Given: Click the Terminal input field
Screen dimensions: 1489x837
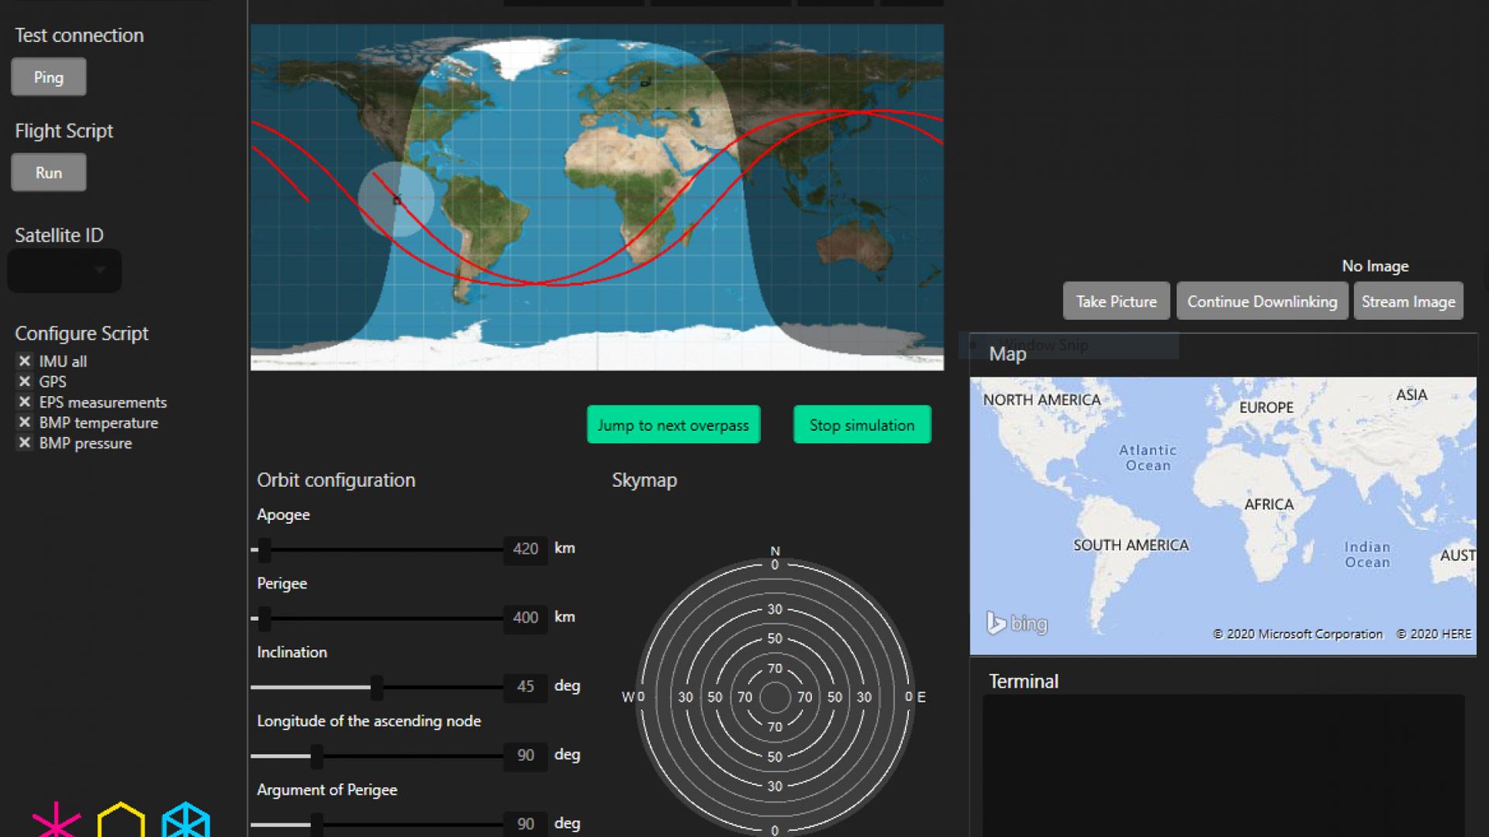Looking at the screenshot, I should point(1224,766).
